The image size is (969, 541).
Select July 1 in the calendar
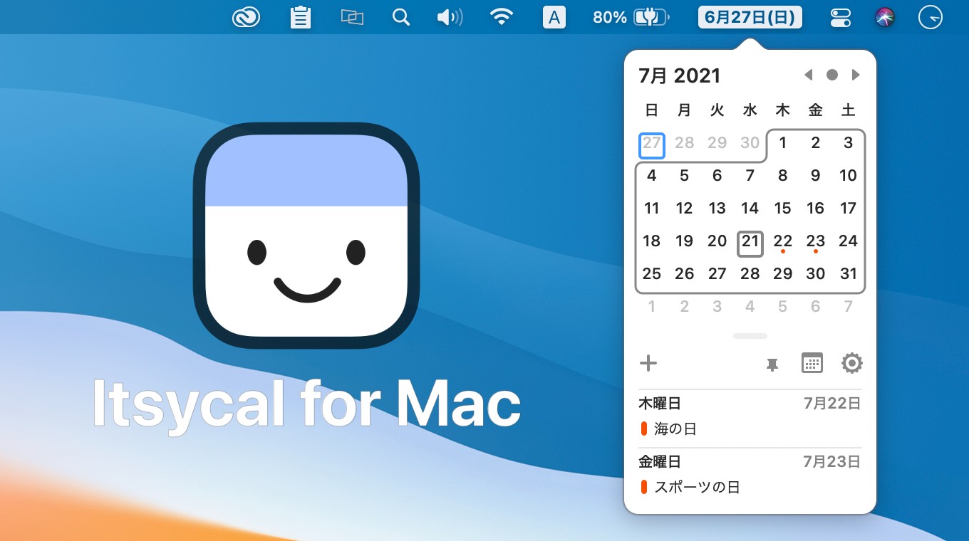(782, 143)
